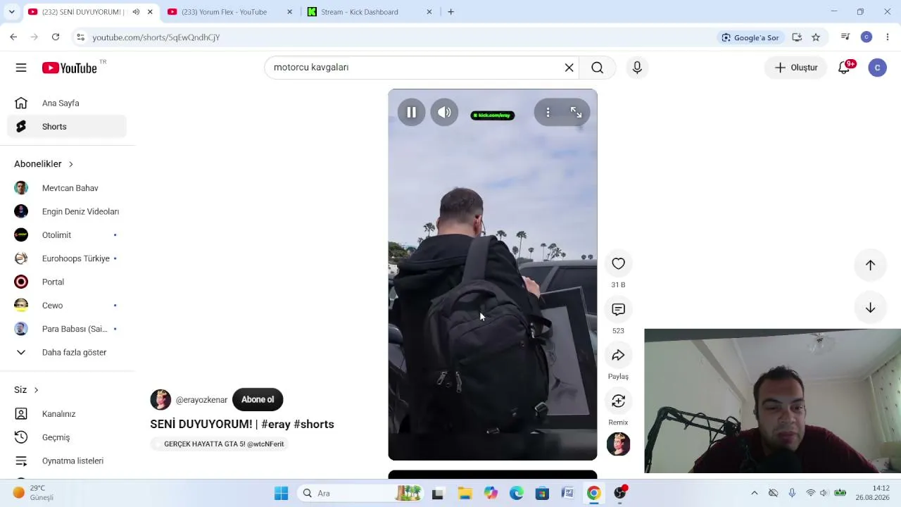Screen dimensions: 901x507
Task: Open the account avatar menu
Action: coord(877,68)
